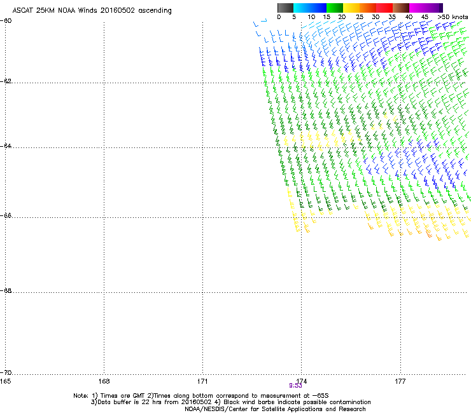The image size is (471, 413).
Task: Click the longitude label 168
Action: tap(104, 381)
